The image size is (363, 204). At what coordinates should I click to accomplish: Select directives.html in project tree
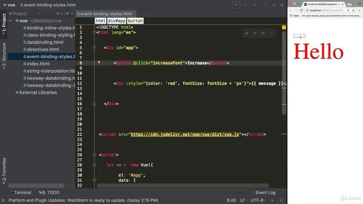[x=41, y=49]
